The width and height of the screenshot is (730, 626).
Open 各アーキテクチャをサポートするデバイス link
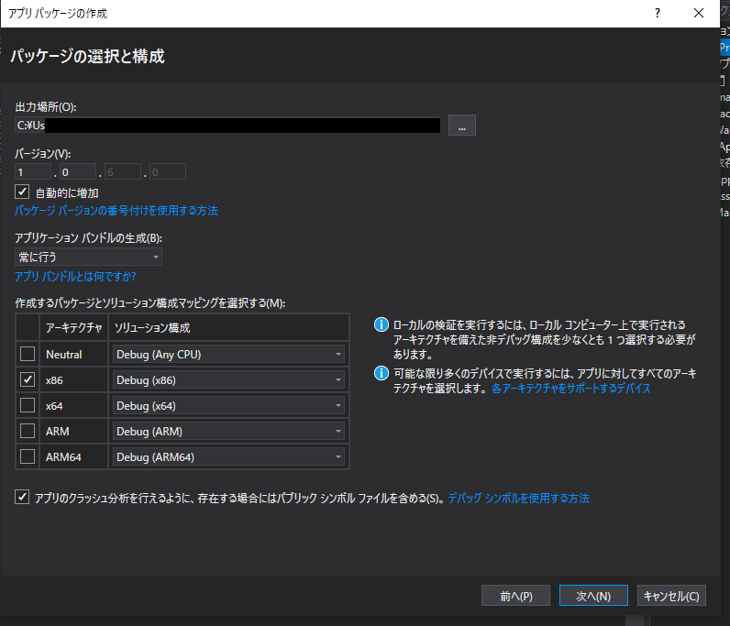click(x=571, y=389)
